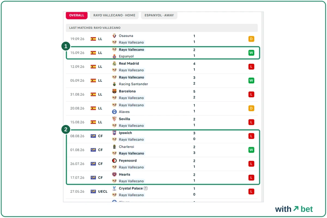Click the L result badge for Real Madrid match
This screenshot has width=327, height=218.
pyautogui.click(x=251, y=67)
